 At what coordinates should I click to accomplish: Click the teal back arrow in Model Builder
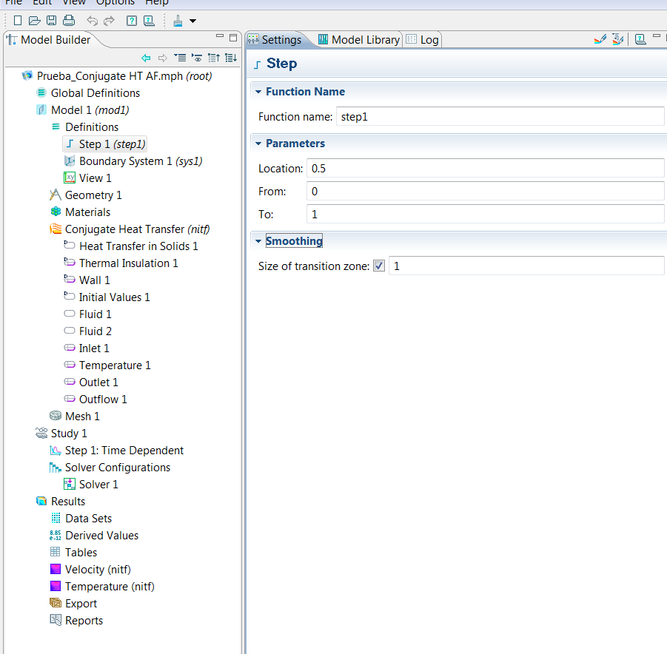click(x=146, y=58)
